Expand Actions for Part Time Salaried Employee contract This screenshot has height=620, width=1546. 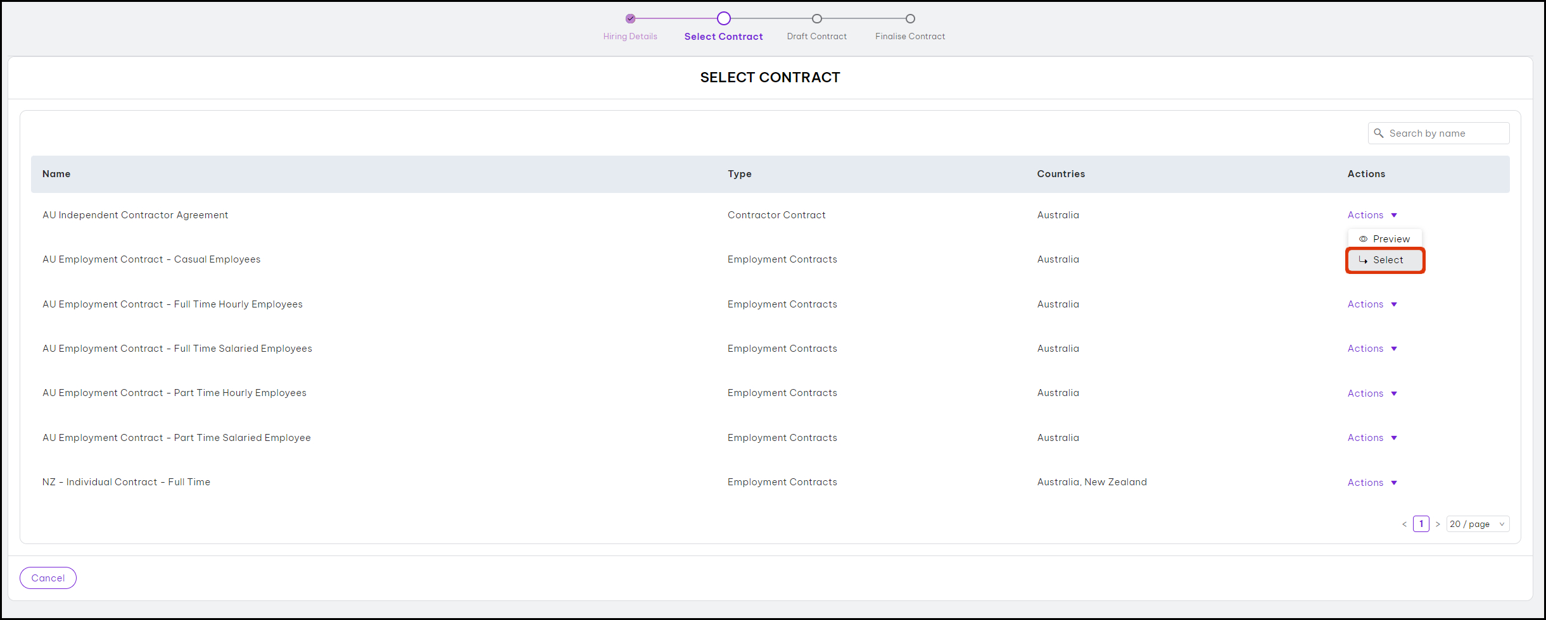click(1372, 438)
